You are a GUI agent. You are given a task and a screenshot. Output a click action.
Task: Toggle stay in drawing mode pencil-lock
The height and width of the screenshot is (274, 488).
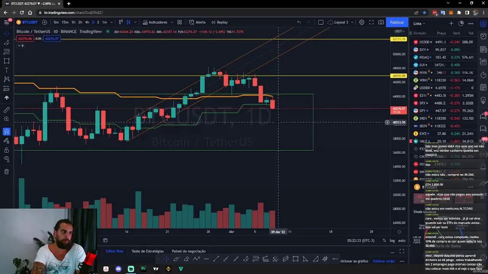(x=6, y=141)
